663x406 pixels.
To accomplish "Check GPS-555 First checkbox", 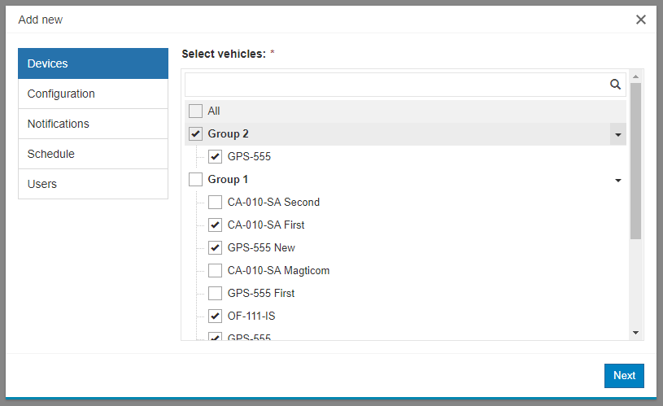I will (x=216, y=293).
